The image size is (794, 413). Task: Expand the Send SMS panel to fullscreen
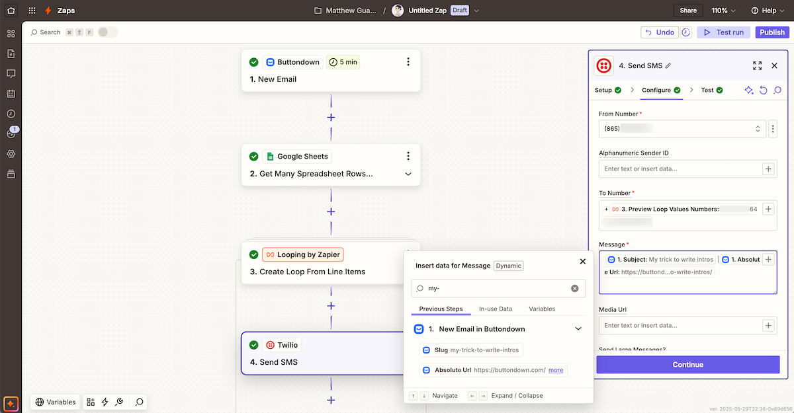(758, 65)
